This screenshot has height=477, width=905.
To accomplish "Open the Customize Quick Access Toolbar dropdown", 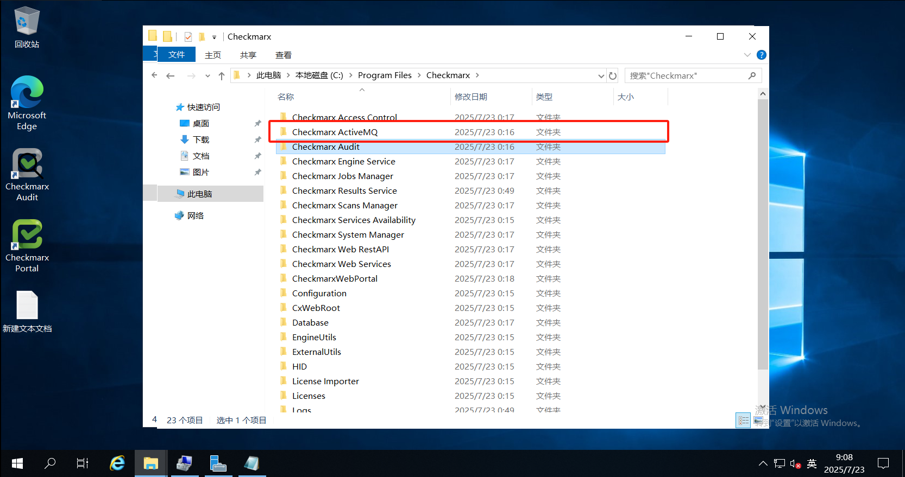I will click(x=214, y=37).
